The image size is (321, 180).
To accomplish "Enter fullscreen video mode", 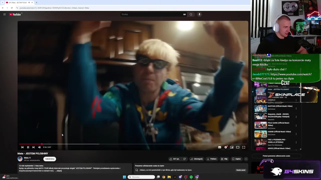I will 244,147.
